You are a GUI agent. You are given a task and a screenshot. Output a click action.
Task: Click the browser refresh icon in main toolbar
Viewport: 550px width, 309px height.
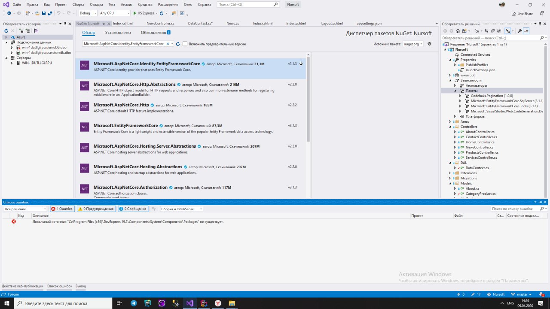point(162,13)
